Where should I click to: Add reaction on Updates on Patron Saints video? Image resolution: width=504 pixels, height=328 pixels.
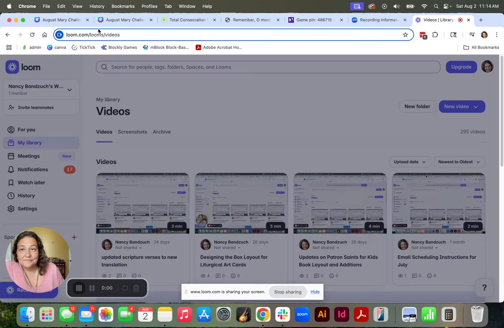pos(332,276)
